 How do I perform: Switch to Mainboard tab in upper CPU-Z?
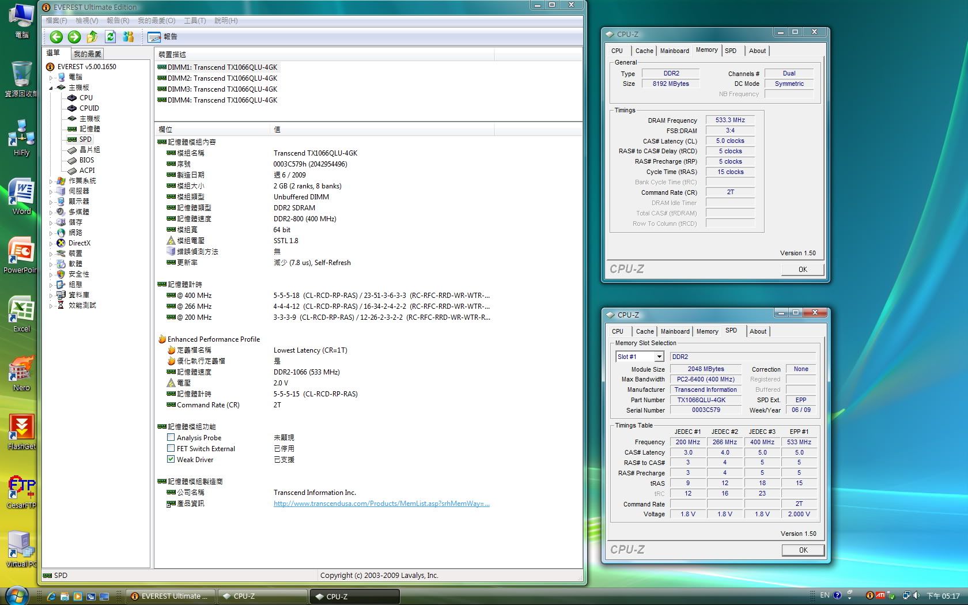pyautogui.click(x=674, y=51)
